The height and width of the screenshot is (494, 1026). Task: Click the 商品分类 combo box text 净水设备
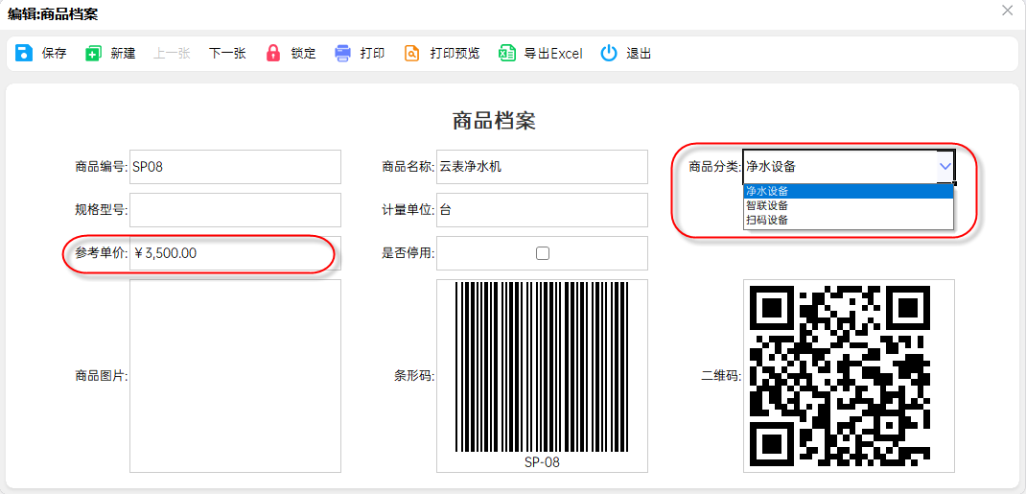pyautogui.click(x=772, y=167)
